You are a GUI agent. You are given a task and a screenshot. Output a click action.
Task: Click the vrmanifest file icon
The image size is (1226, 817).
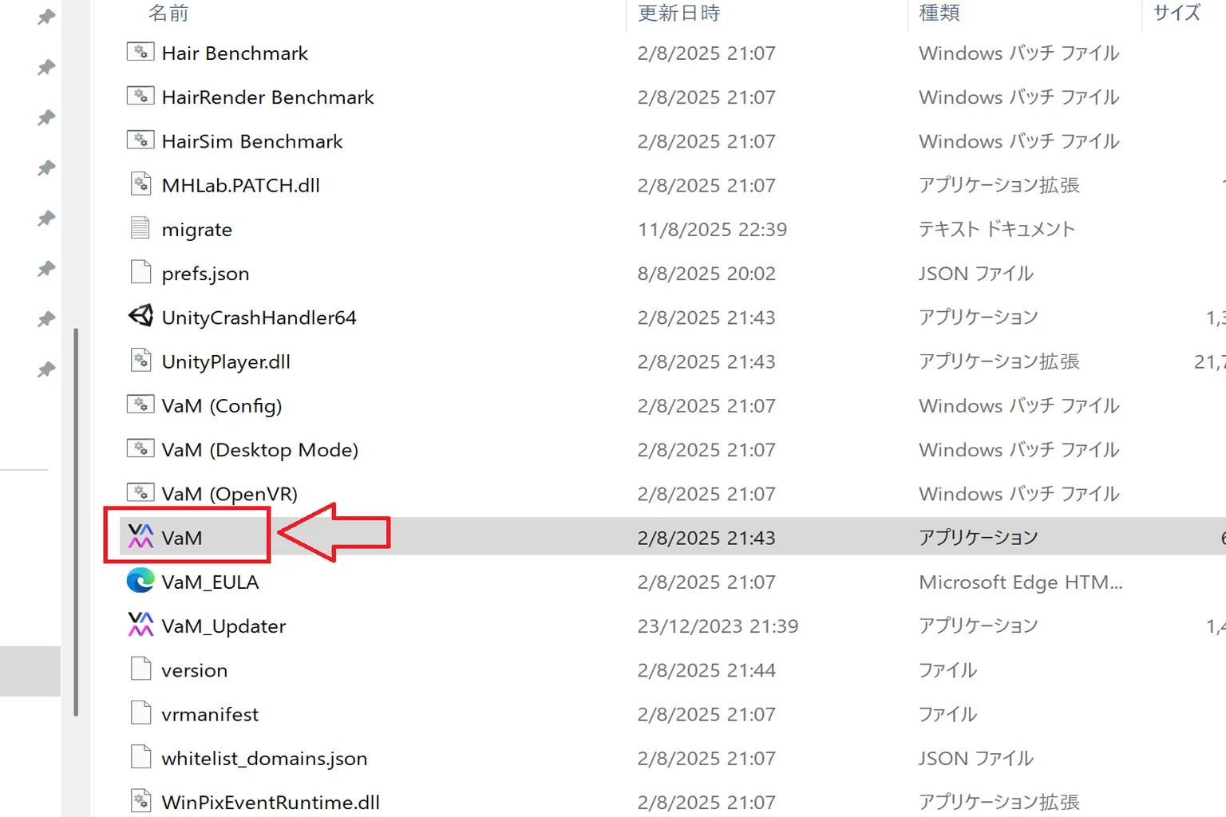click(140, 712)
